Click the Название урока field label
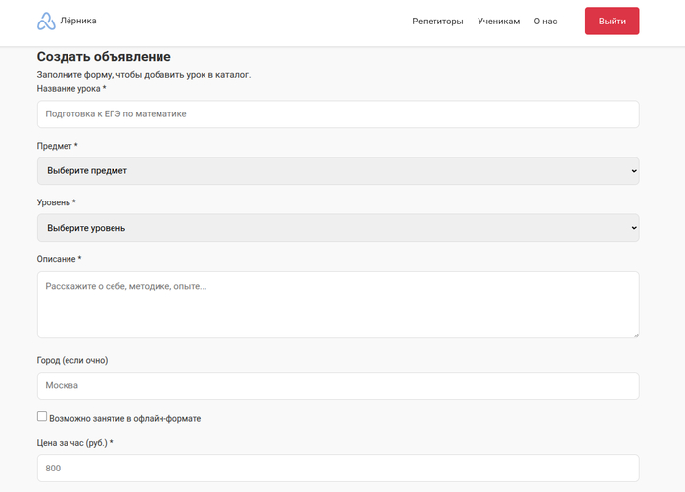The image size is (685, 492). [x=70, y=89]
